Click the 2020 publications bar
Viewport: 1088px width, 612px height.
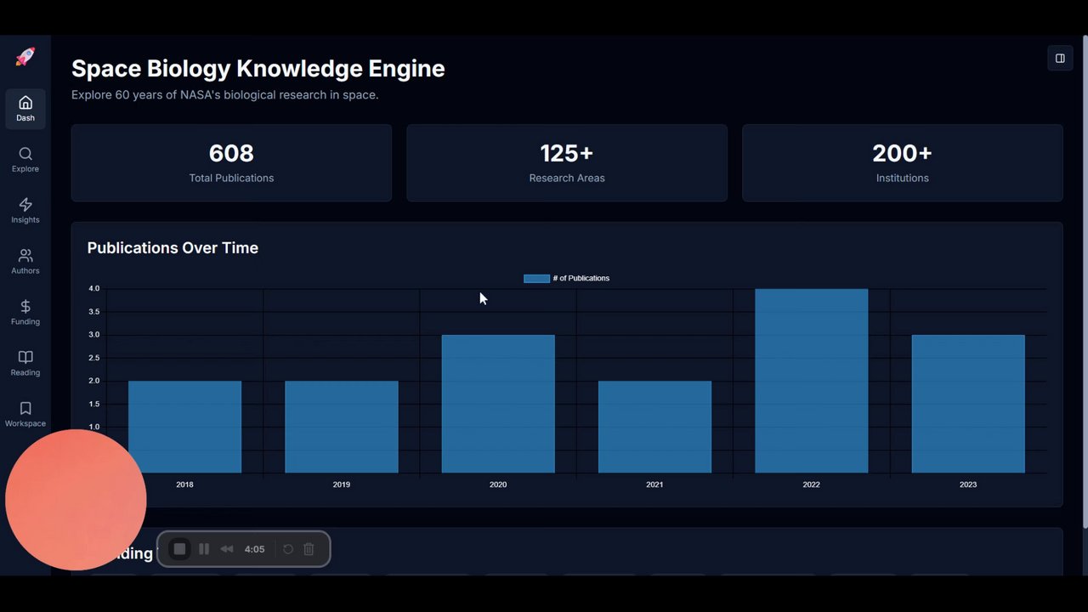pos(498,404)
